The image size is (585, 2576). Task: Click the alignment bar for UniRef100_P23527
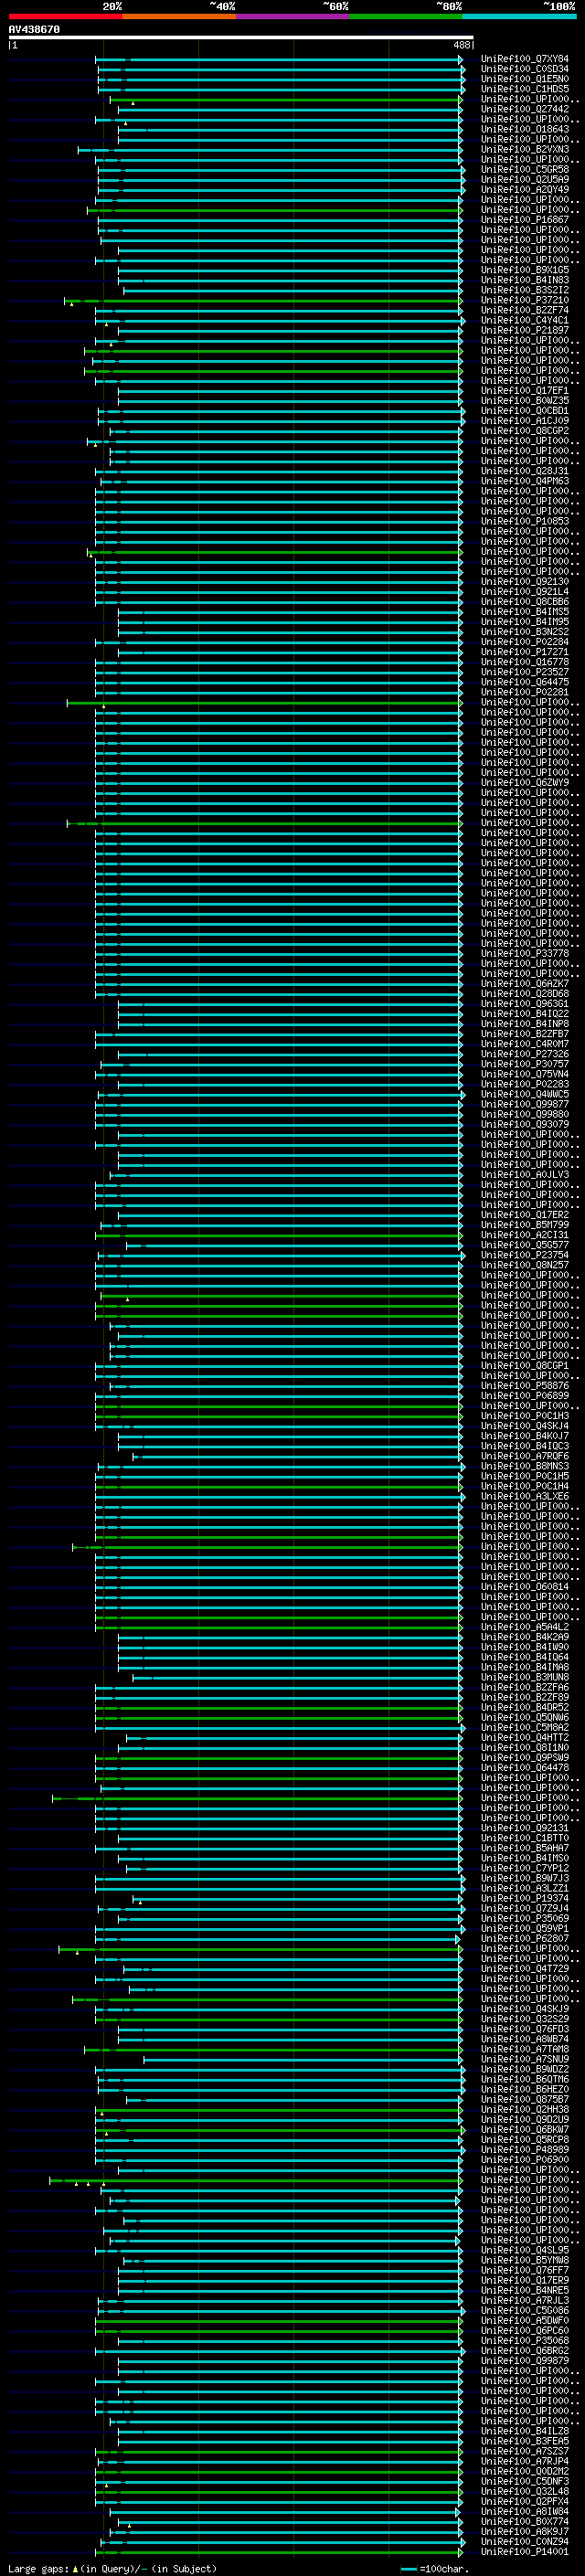click(279, 672)
